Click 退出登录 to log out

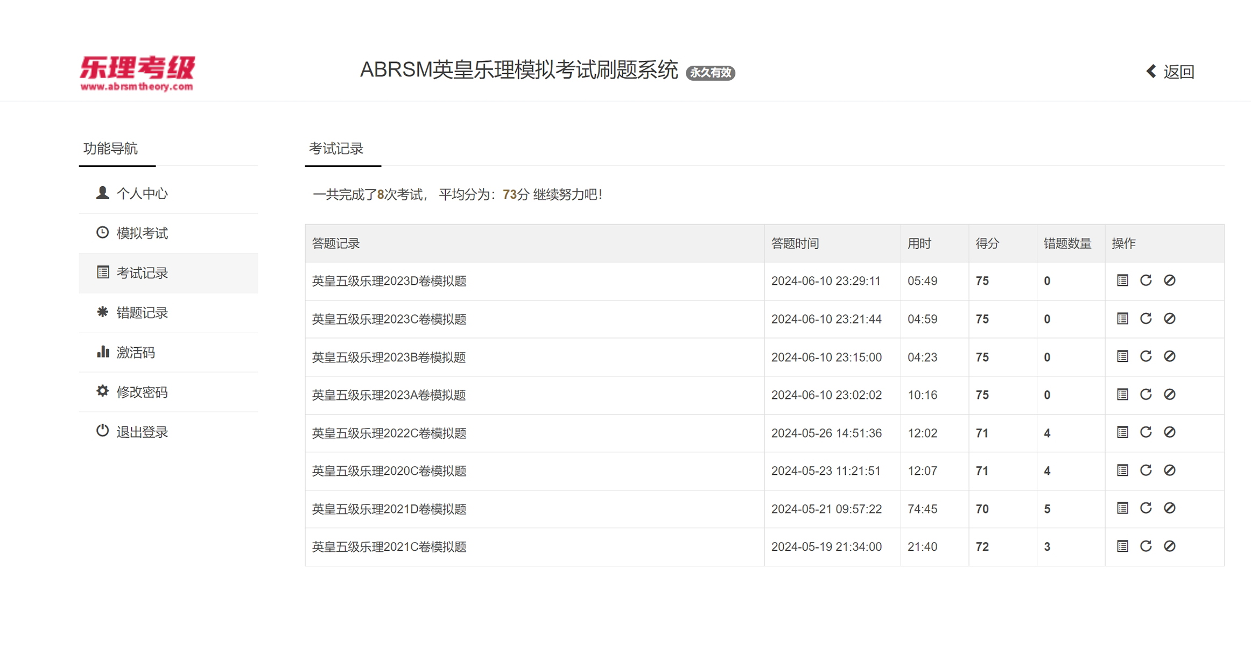(x=168, y=432)
